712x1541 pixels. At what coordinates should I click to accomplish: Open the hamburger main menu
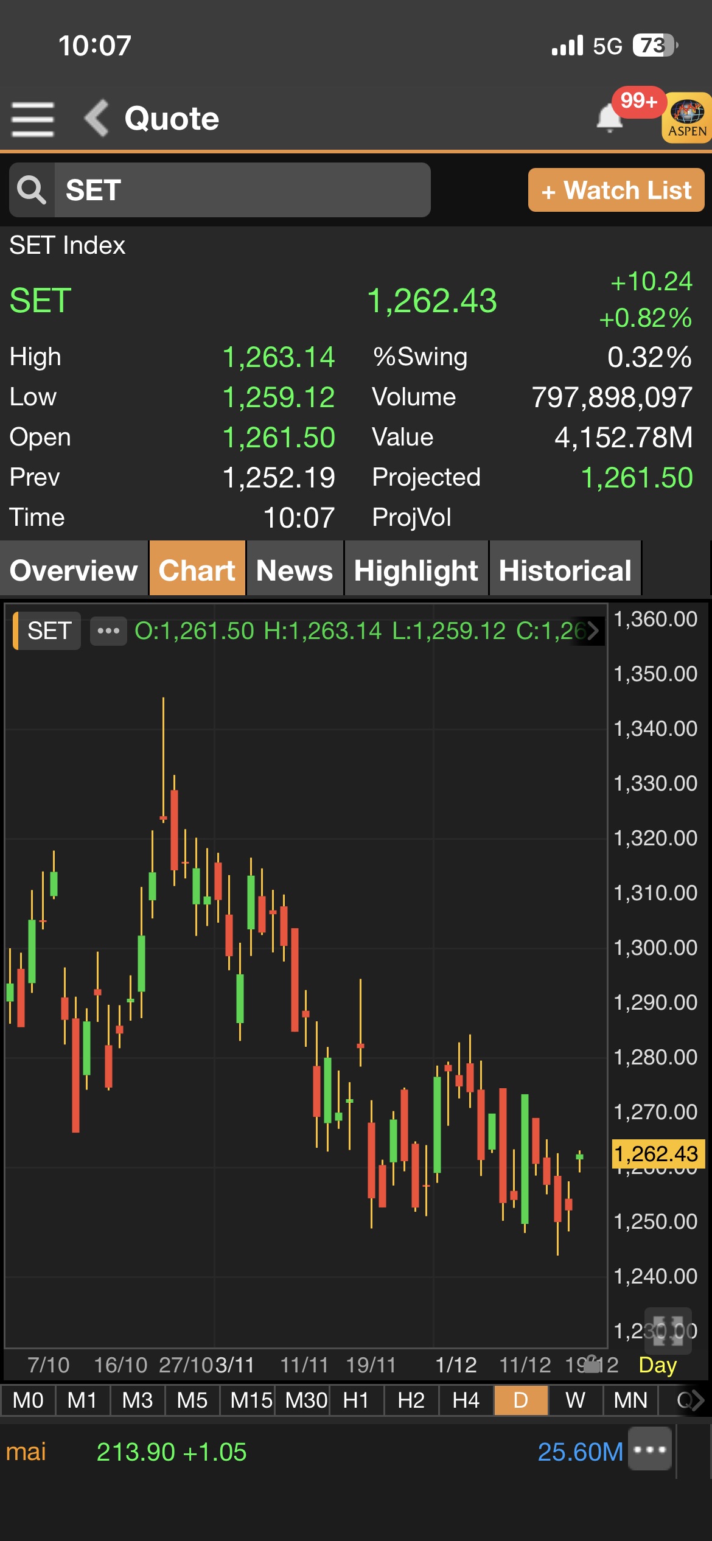[33, 119]
